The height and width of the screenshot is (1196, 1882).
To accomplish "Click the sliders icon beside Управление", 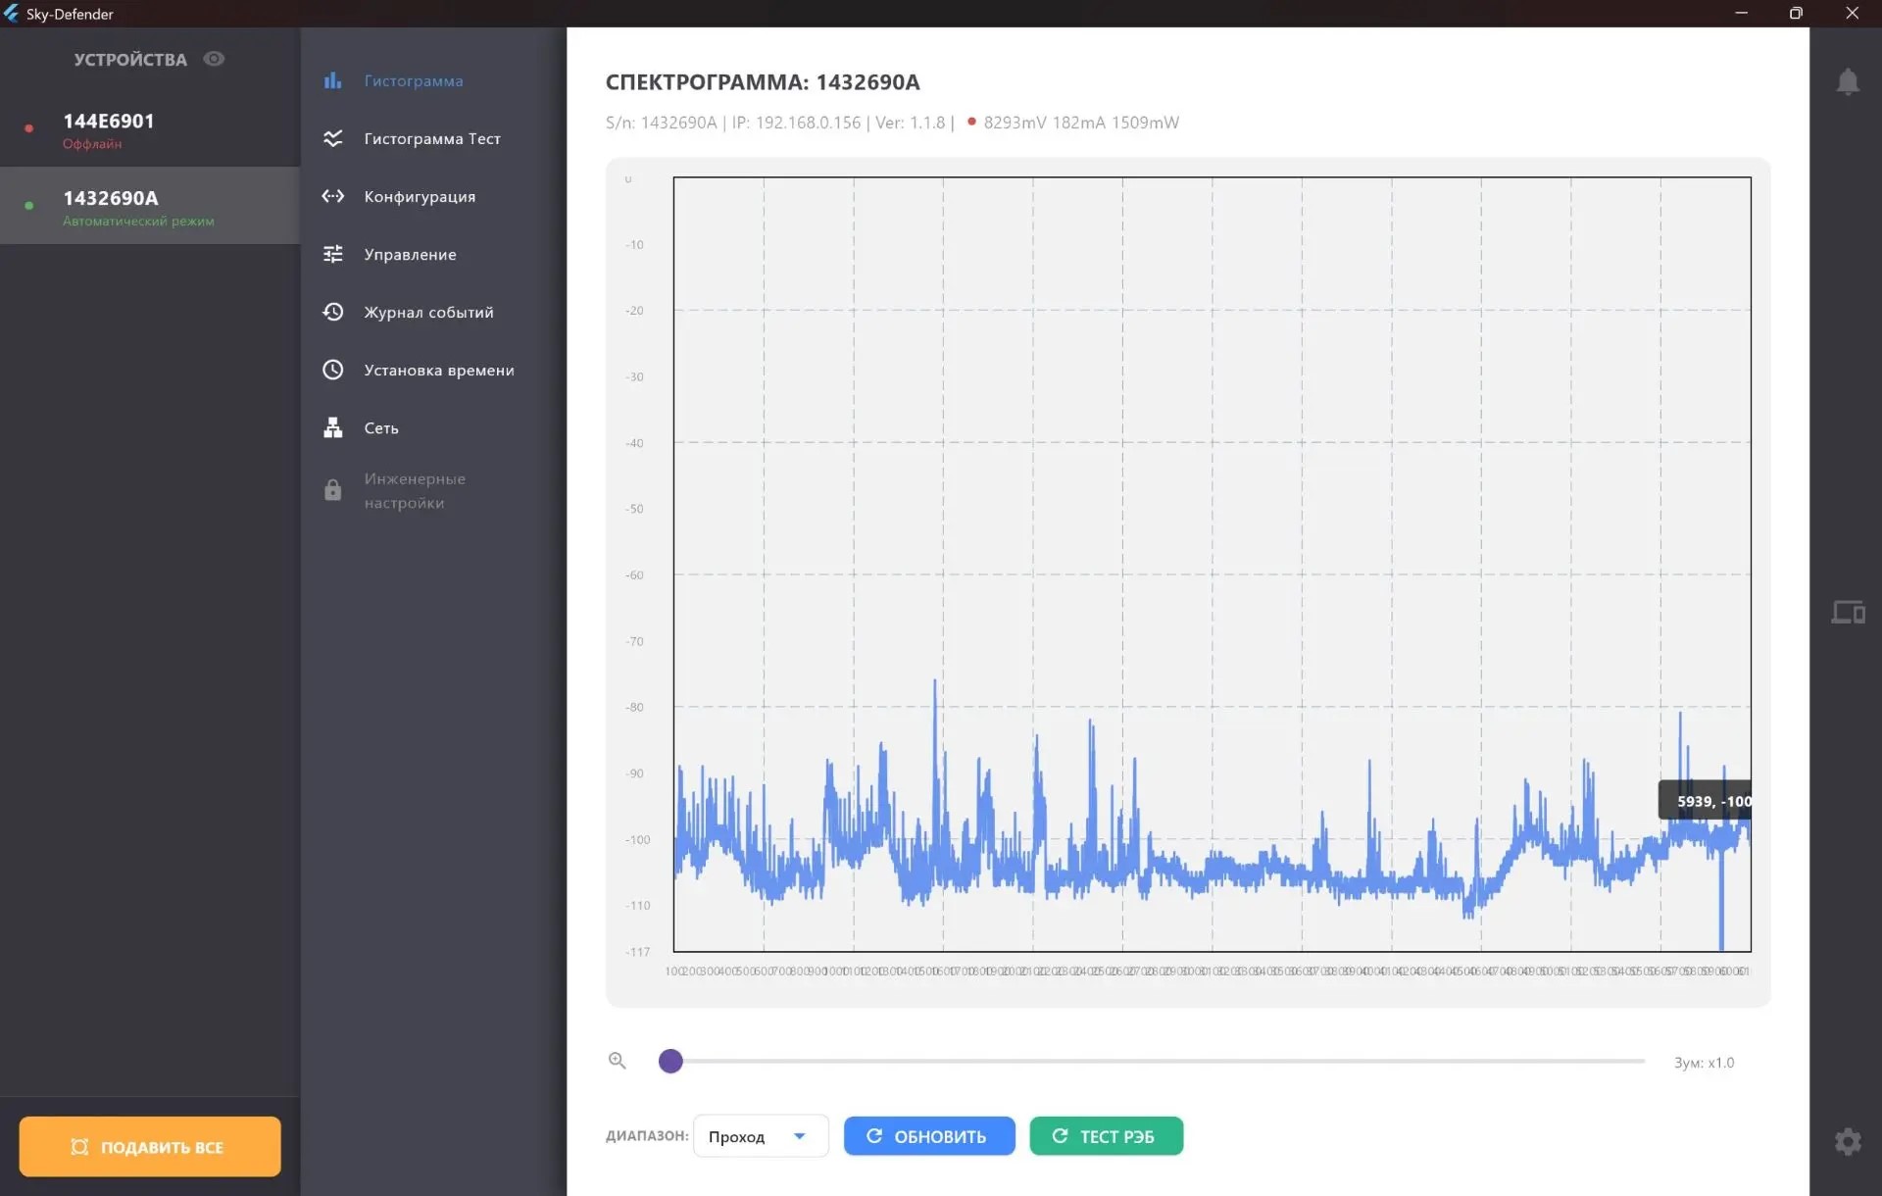I will (x=333, y=254).
